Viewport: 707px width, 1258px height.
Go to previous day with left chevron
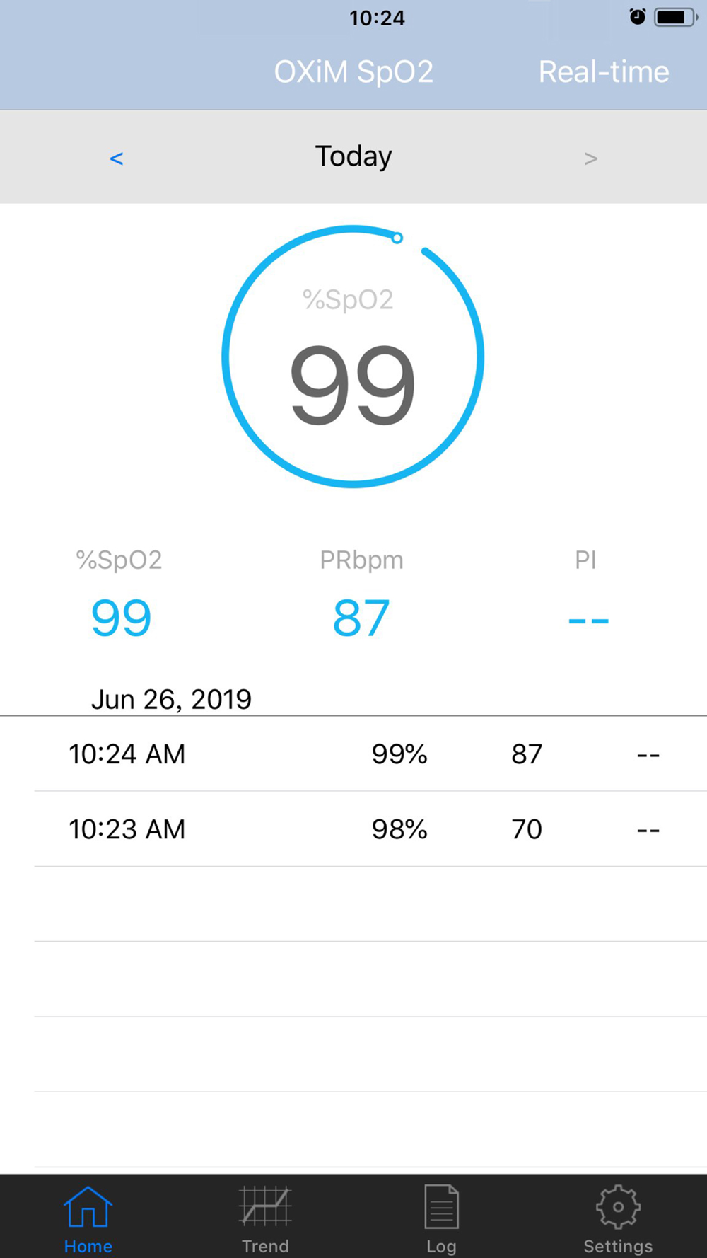tap(117, 158)
